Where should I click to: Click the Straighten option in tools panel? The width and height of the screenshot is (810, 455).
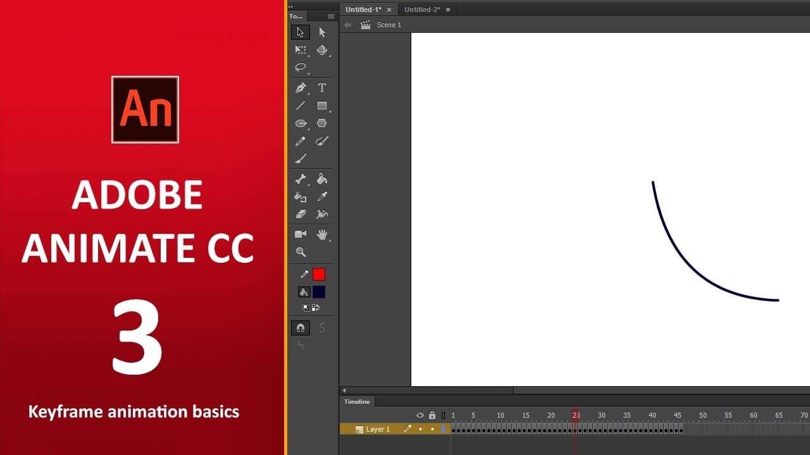301,345
